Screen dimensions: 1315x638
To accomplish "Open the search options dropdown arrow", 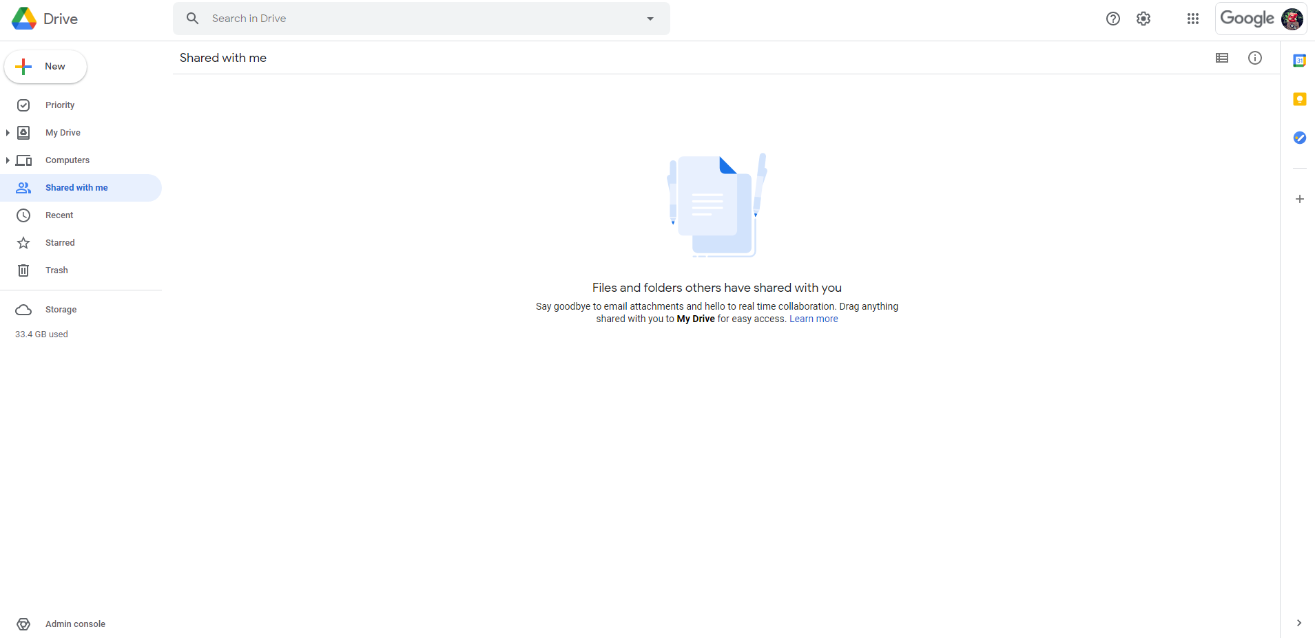I will click(x=650, y=19).
